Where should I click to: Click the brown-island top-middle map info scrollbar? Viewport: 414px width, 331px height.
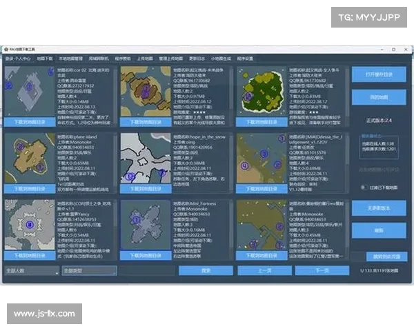[231, 97]
